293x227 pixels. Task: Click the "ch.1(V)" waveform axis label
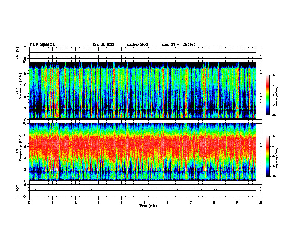point(17,53)
